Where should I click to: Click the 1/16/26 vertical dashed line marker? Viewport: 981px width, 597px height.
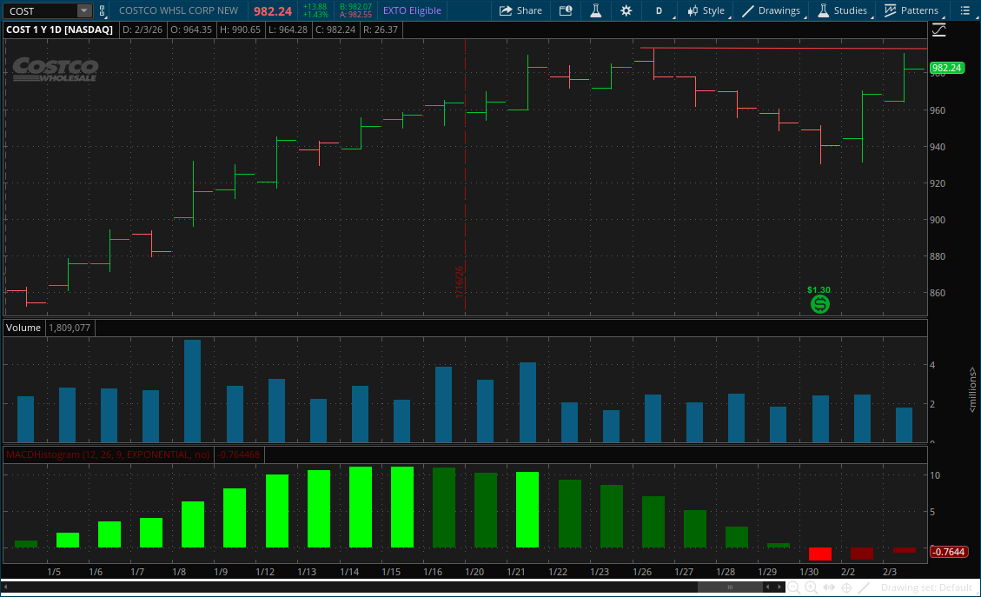coord(465,177)
